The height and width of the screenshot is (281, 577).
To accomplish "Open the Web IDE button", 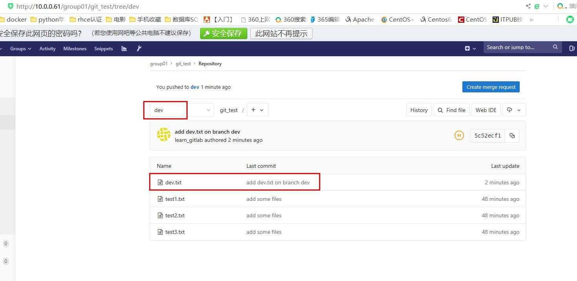I will point(486,110).
